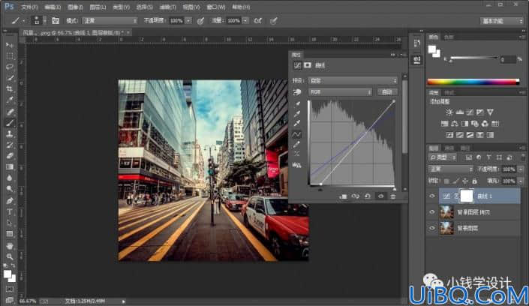Toggle pressure-for-opacity button in options bar
The height and width of the screenshot is (306, 529).
click(x=200, y=21)
